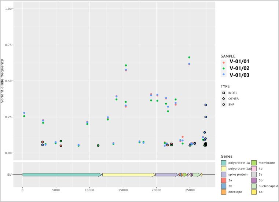Click the IBV track label
The image size is (279, 202).
(9, 175)
